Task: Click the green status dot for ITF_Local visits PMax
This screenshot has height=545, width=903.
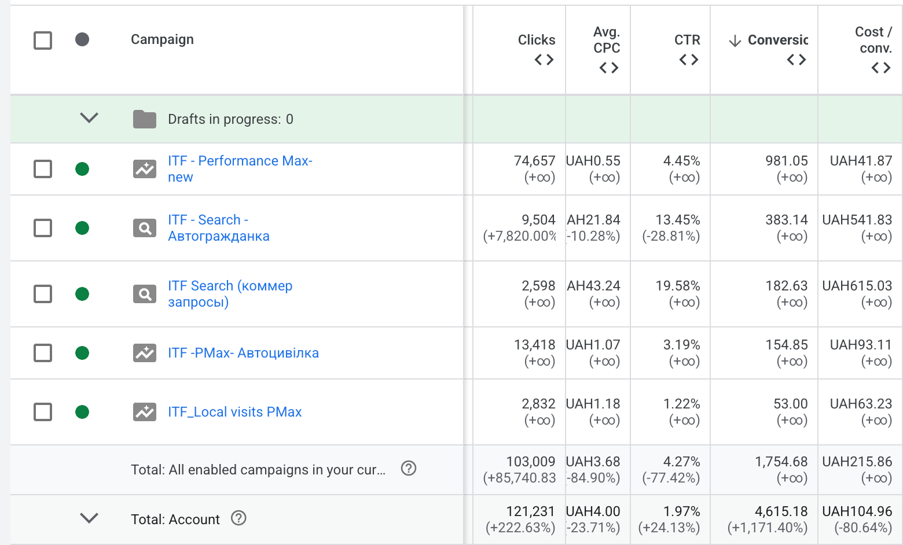Action: [x=82, y=412]
